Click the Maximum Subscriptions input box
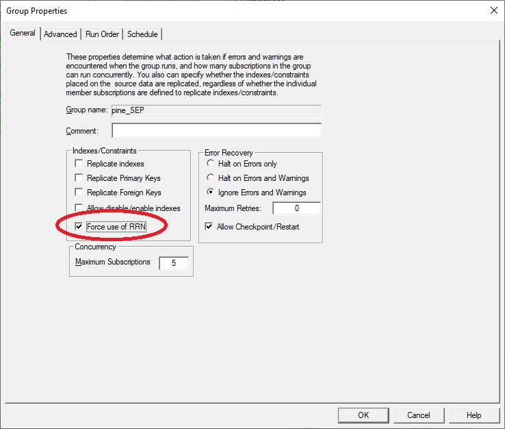Image resolution: width=505 pixels, height=429 pixels. click(x=173, y=262)
